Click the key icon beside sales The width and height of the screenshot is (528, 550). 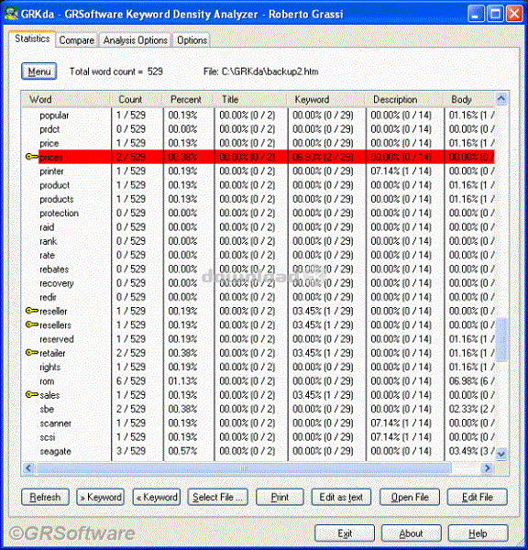click(32, 394)
